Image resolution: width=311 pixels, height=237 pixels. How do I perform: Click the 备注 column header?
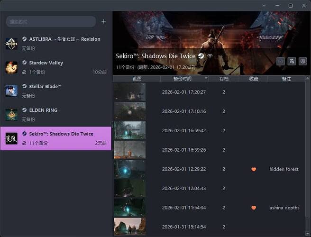click(x=286, y=79)
